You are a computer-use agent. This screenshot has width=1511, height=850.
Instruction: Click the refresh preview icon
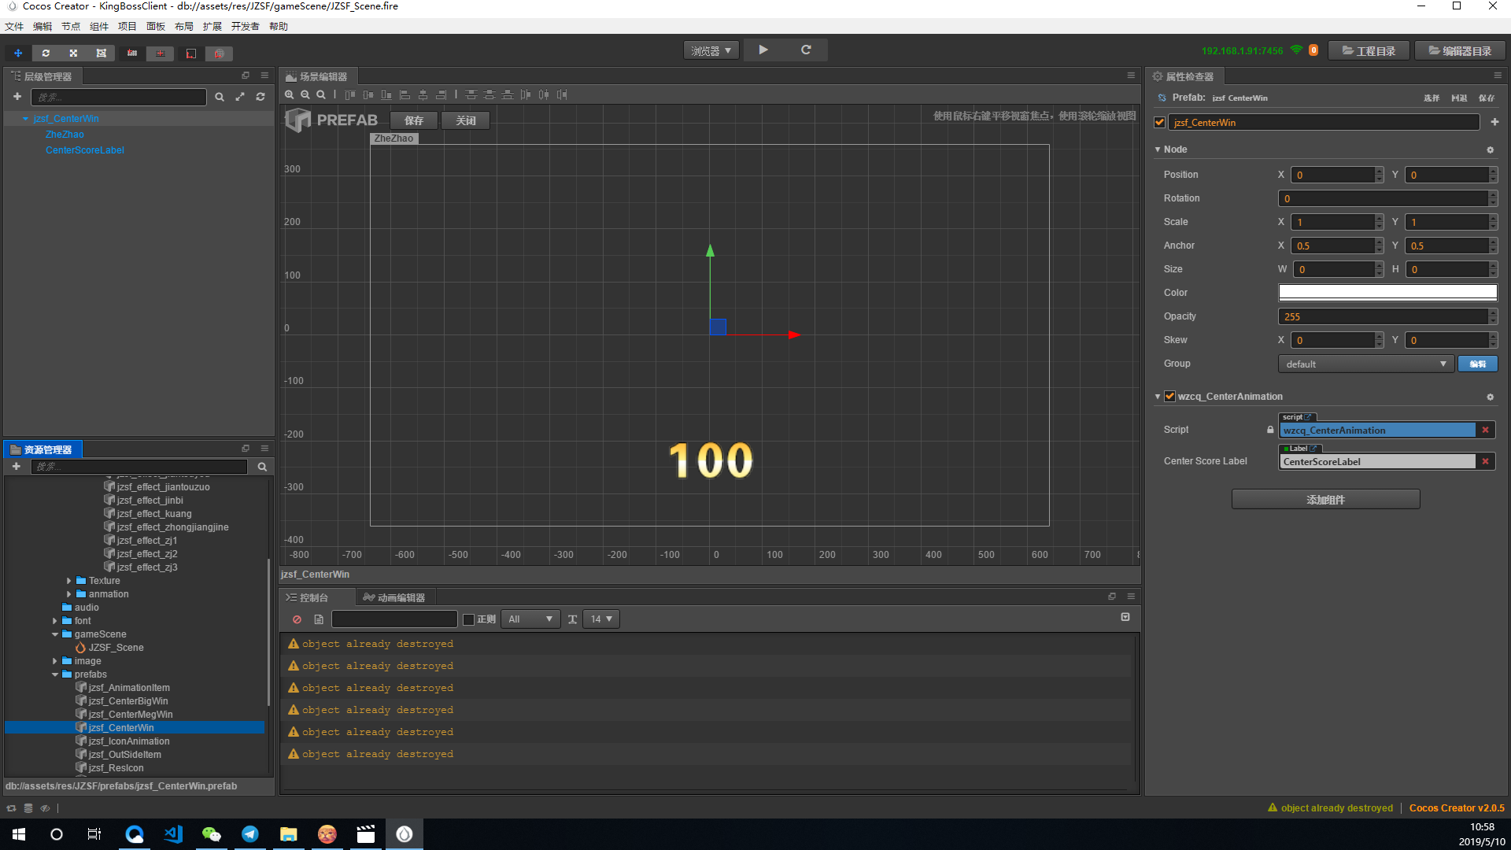click(x=806, y=50)
